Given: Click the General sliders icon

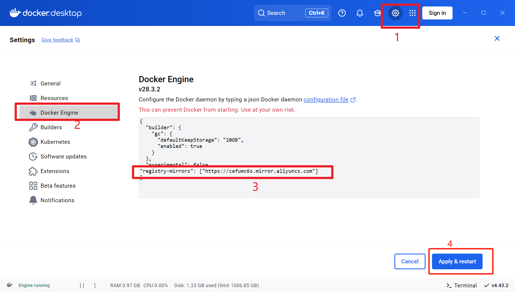Looking at the screenshot, I should (33, 83).
